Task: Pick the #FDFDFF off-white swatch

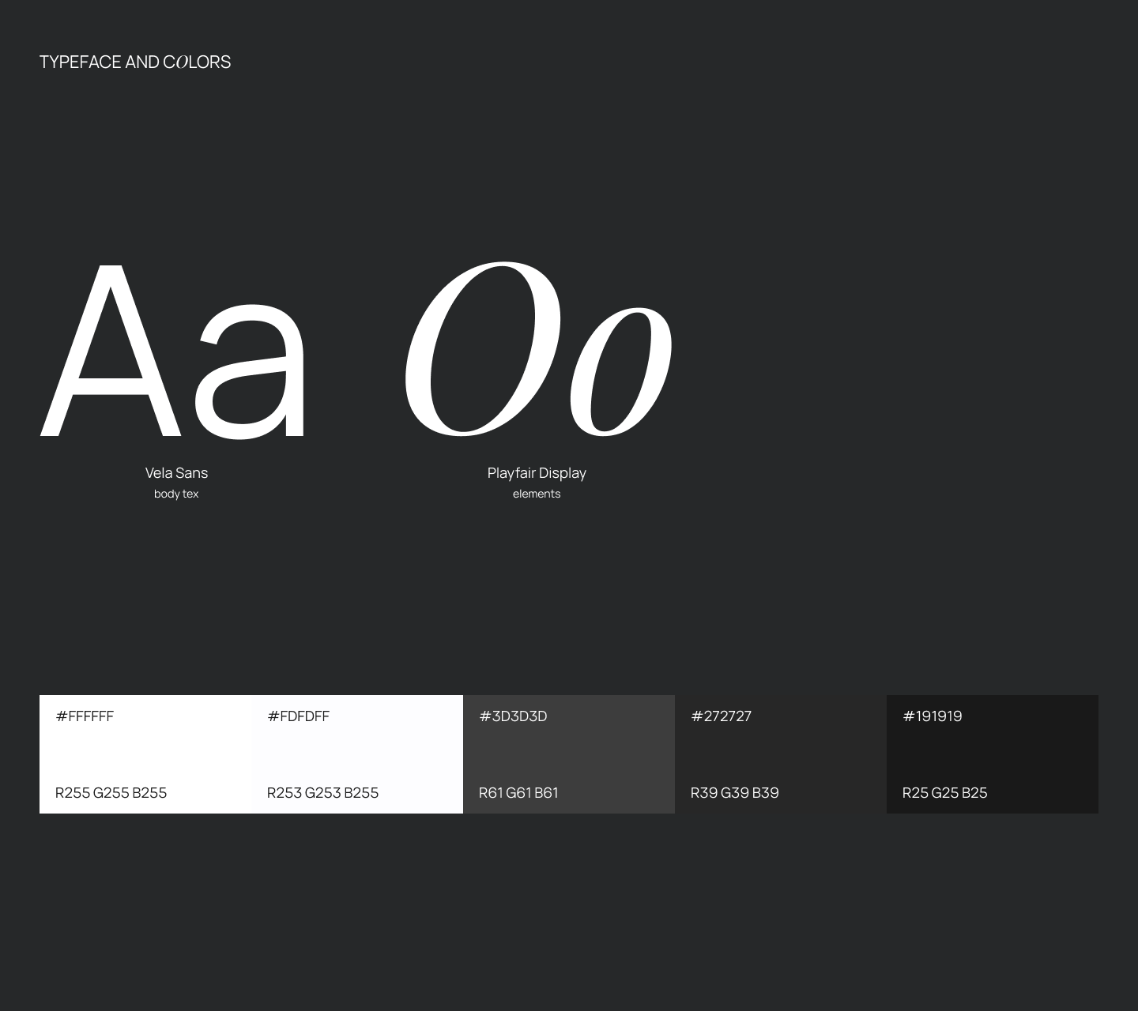Action: pyautogui.click(x=357, y=754)
